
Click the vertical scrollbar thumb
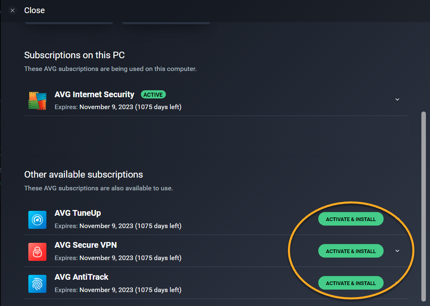click(x=423, y=206)
